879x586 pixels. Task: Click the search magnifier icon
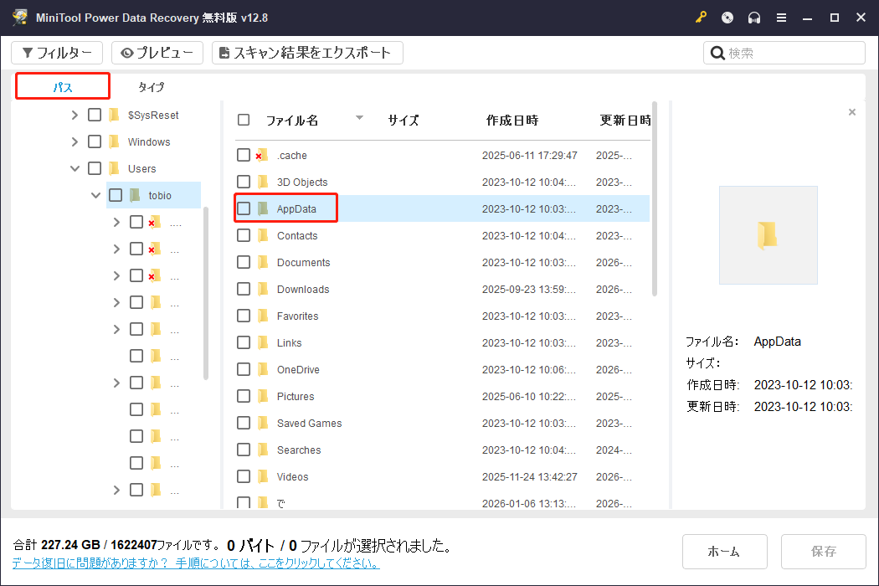(x=718, y=52)
